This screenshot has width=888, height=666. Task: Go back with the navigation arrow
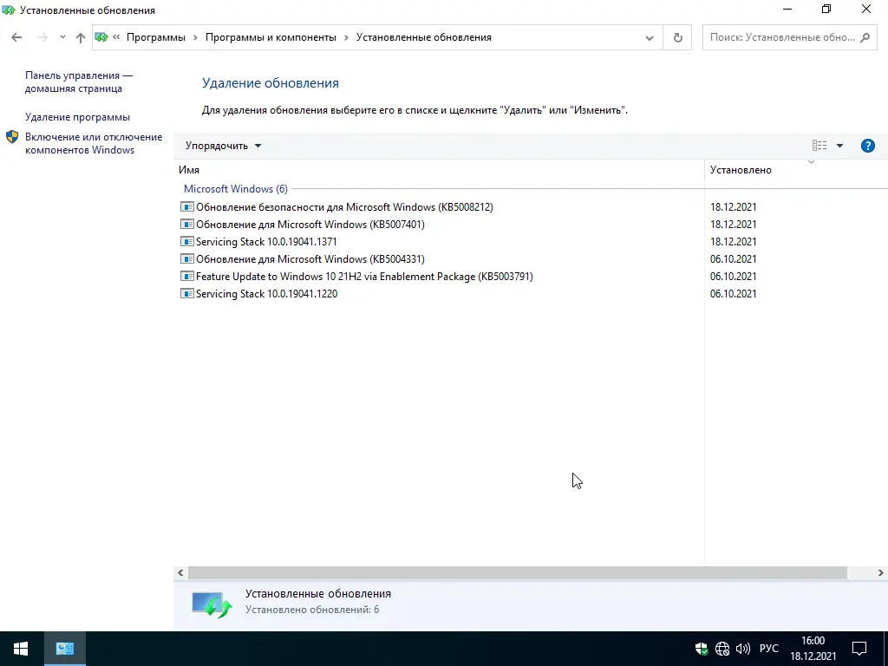(x=16, y=37)
